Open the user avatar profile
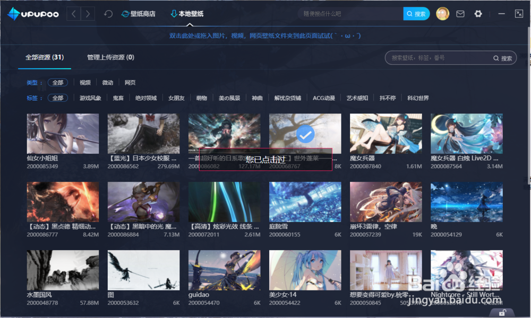 coord(442,14)
